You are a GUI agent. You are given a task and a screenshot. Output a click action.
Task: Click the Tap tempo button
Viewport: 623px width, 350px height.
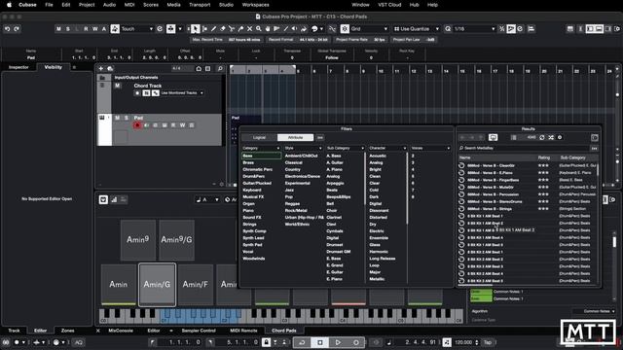[488, 342]
